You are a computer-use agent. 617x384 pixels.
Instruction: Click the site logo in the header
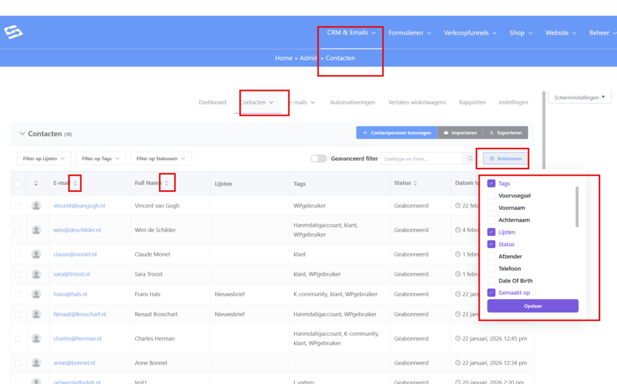13,32
